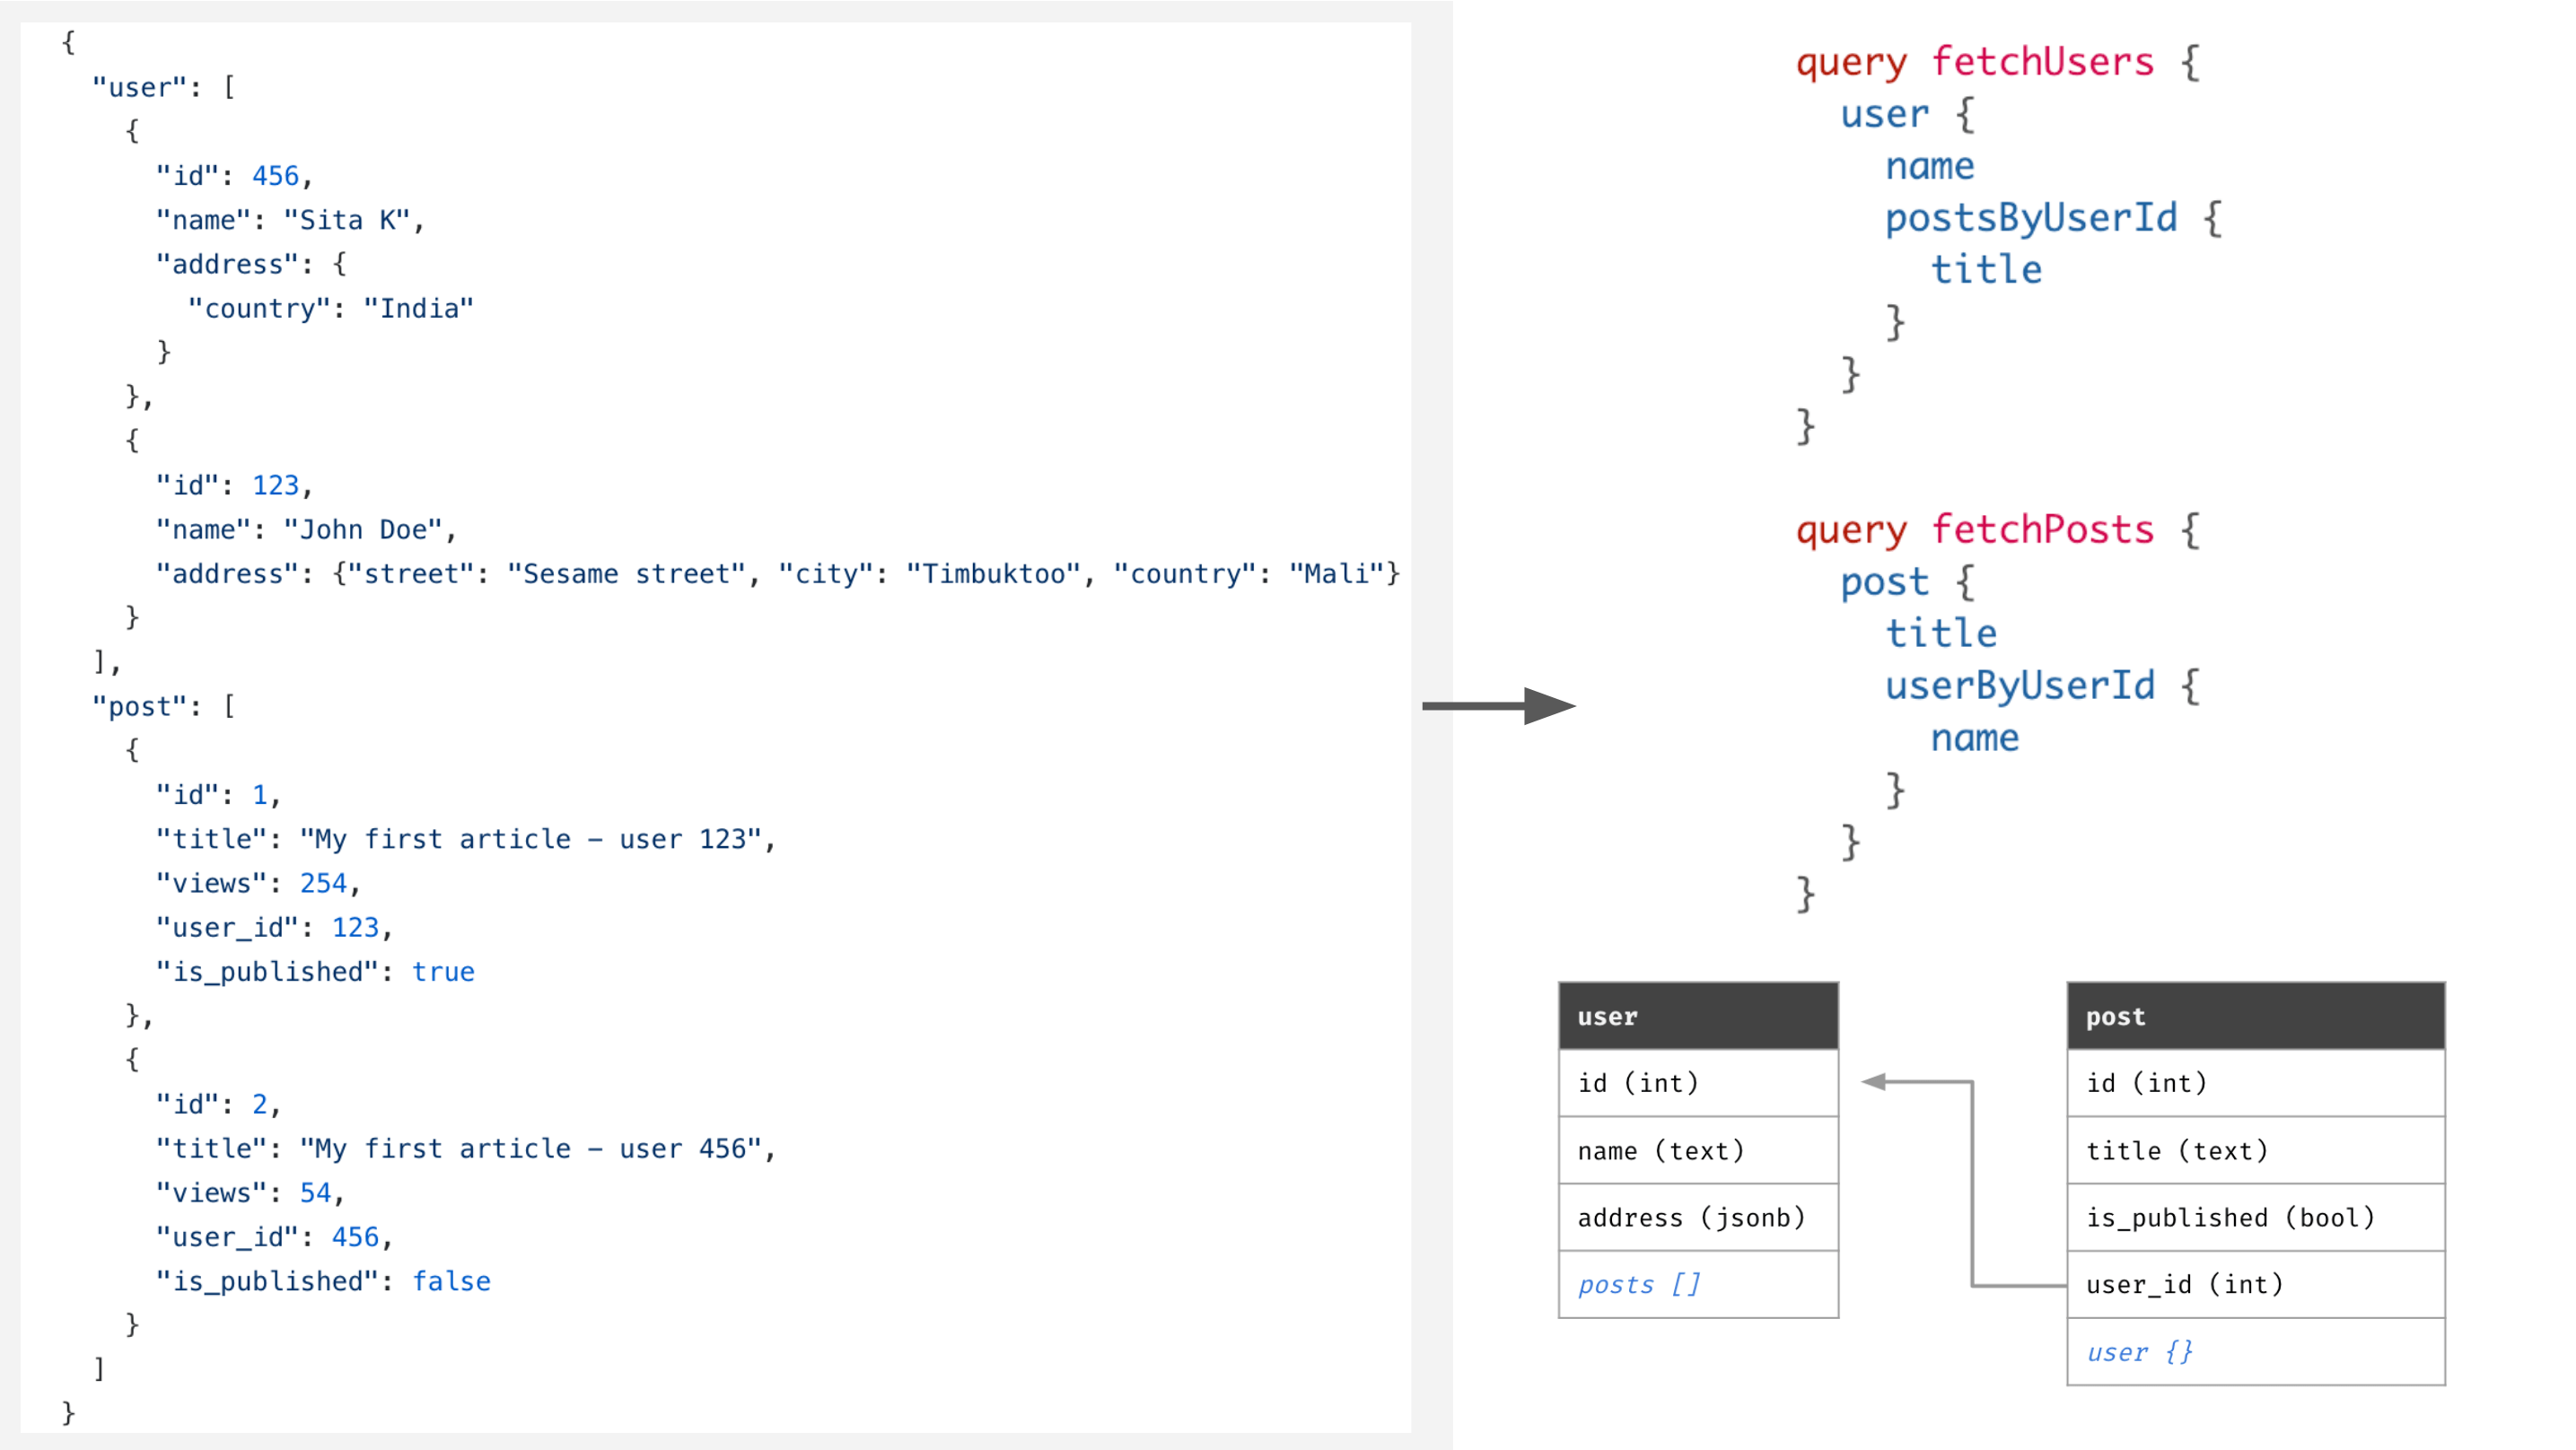Click the "id": 1 post line
The height and width of the screenshot is (1450, 2576).
(218, 795)
